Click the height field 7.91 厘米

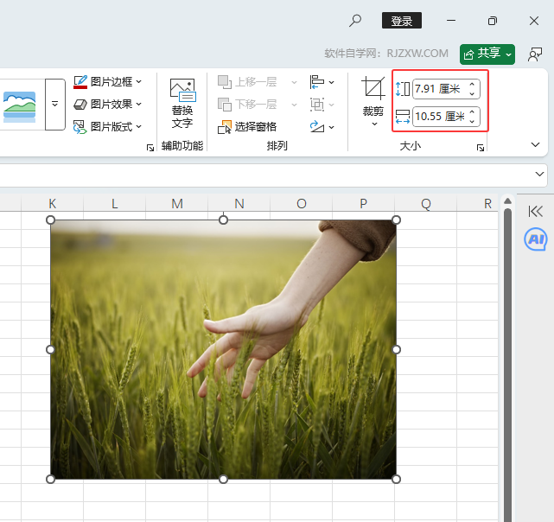(440, 89)
